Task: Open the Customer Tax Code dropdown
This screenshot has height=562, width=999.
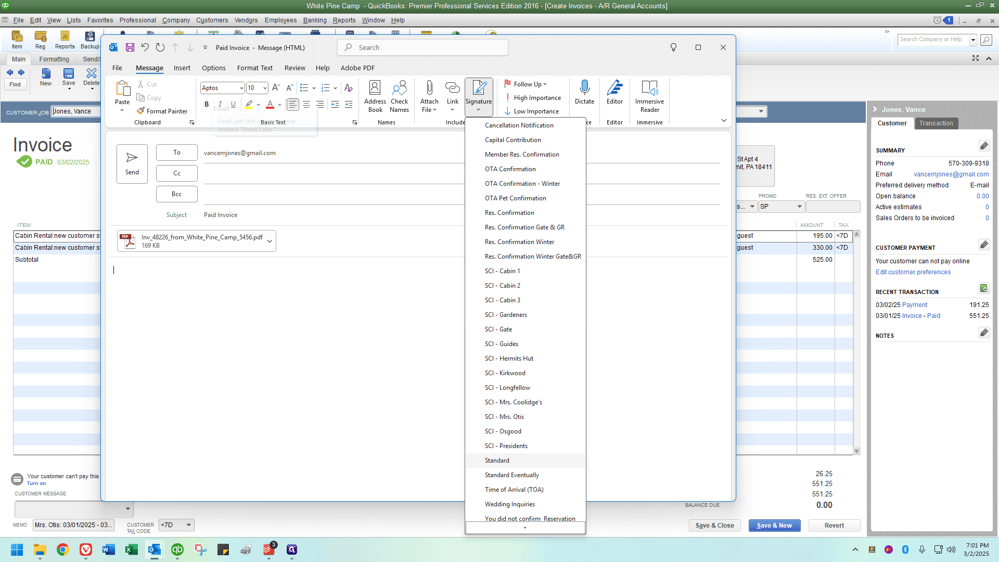Action: (189, 525)
